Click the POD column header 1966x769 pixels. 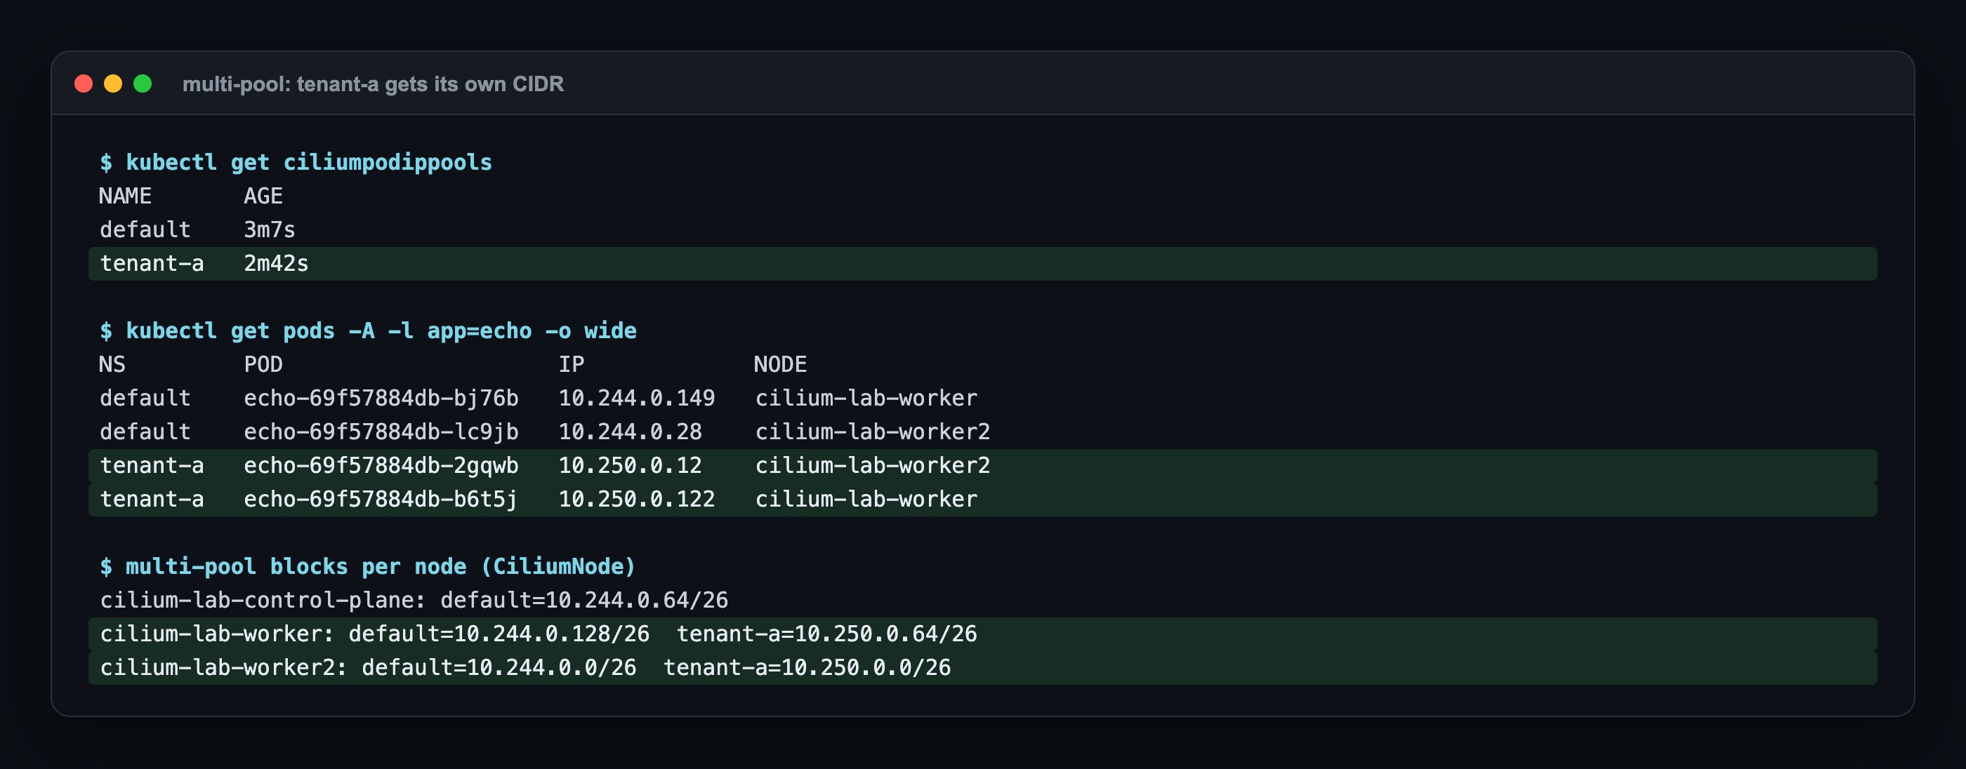click(x=263, y=364)
